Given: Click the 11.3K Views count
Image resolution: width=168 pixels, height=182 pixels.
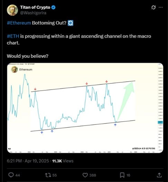Looking at the screenshot, I should [63, 161].
